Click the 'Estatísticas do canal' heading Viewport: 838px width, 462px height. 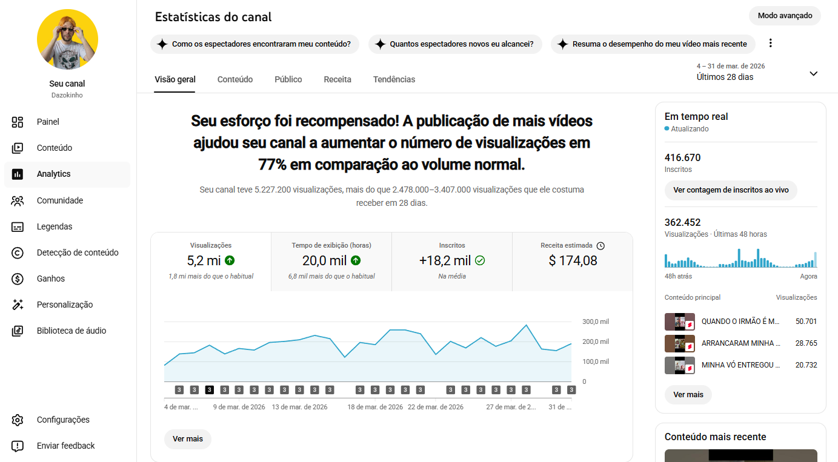tap(213, 17)
